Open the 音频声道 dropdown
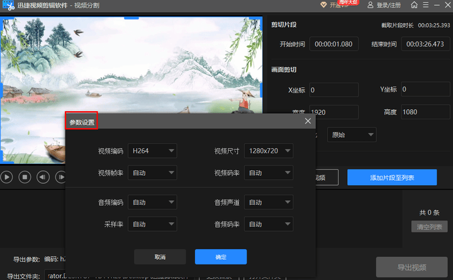The image size is (453, 280). pos(269,202)
